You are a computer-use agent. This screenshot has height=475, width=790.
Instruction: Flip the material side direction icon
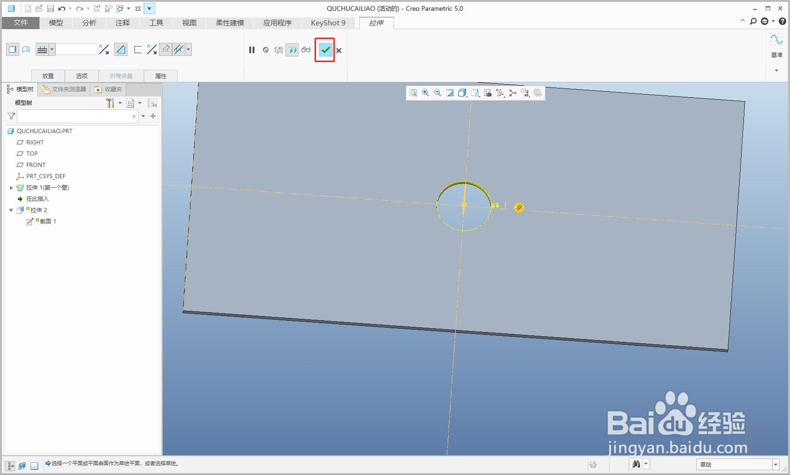[152, 49]
